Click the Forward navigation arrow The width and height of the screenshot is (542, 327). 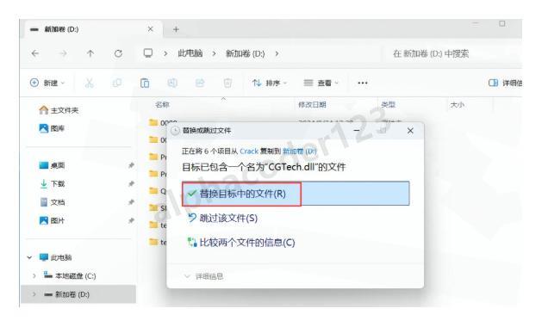point(63,53)
